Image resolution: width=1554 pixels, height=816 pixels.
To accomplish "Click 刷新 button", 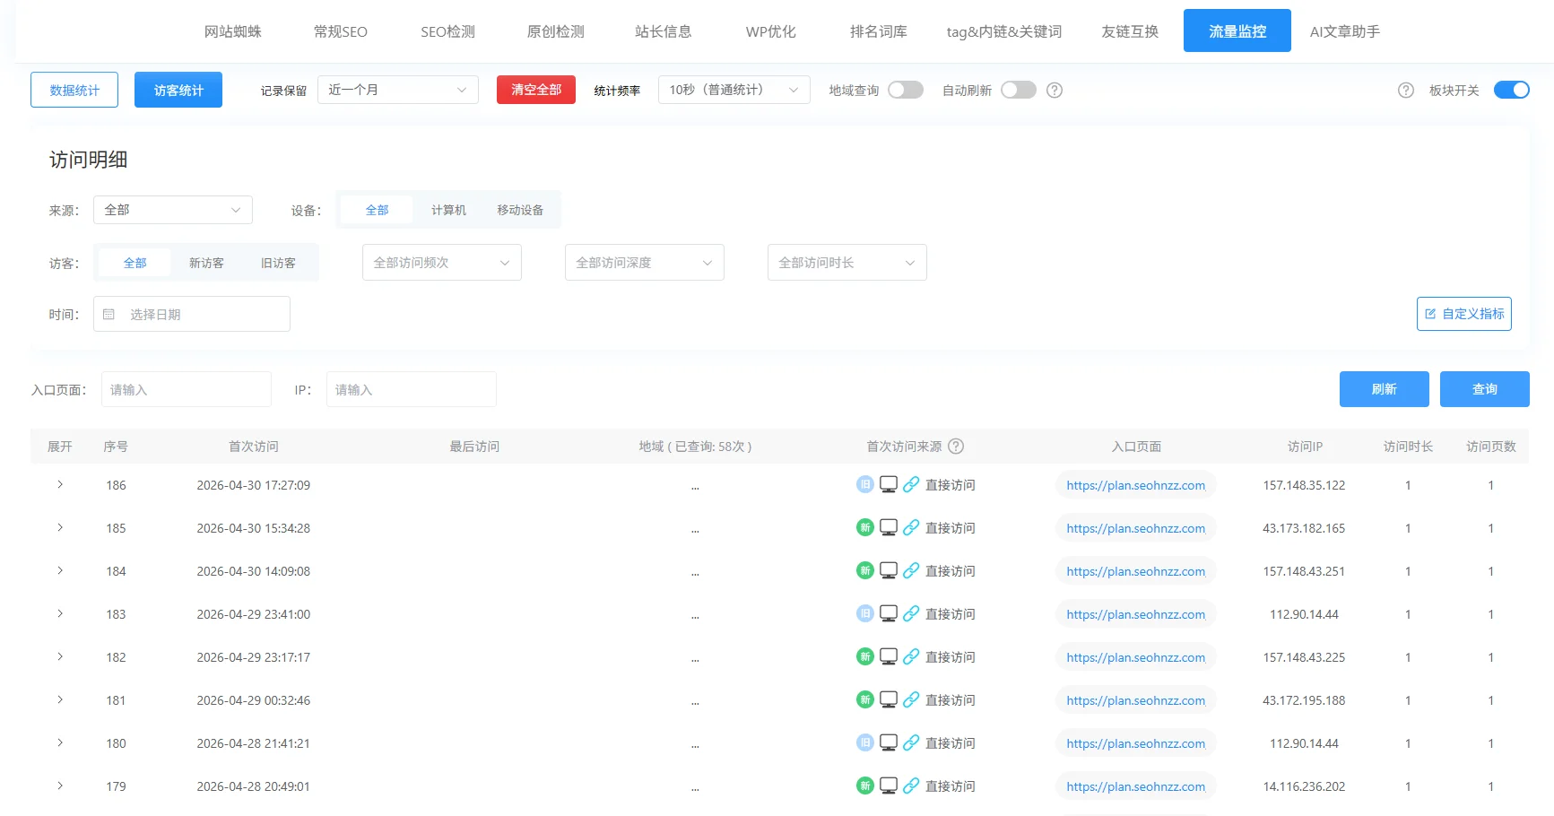I will coord(1385,389).
